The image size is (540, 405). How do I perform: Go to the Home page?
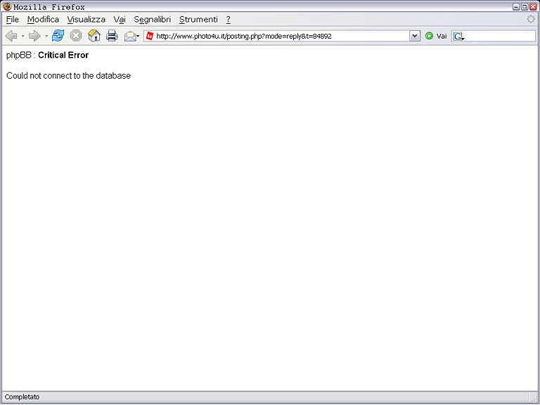tap(94, 36)
